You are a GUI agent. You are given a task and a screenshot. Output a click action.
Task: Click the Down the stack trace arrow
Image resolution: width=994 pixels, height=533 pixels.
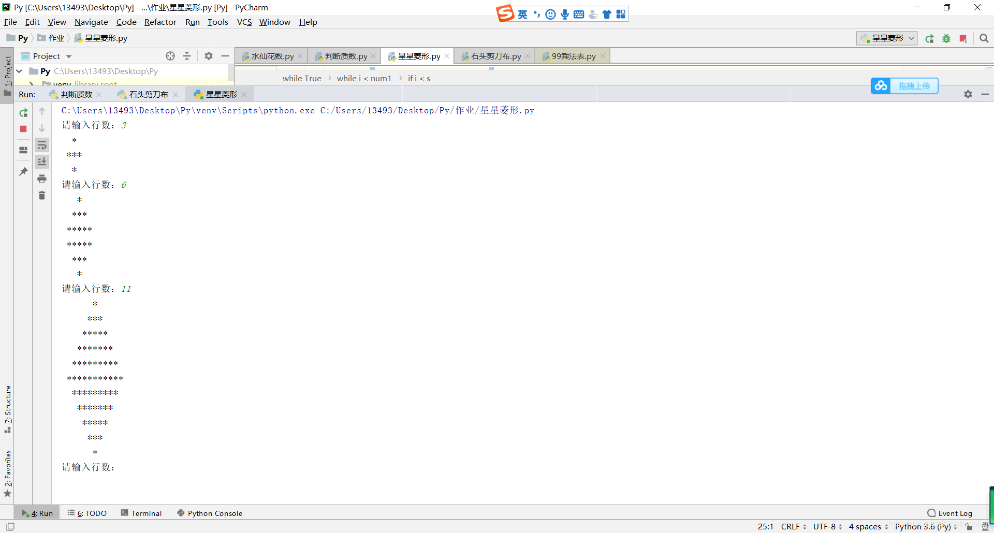pyautogui.click(x=42, y=128)
